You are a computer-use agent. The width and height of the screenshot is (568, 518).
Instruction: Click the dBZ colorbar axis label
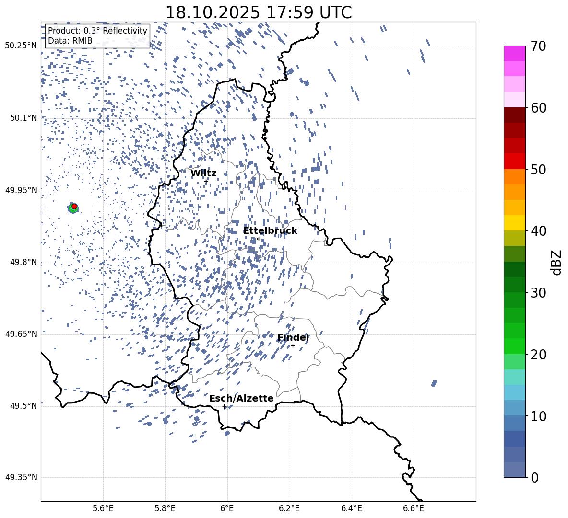tap(556, 262)
